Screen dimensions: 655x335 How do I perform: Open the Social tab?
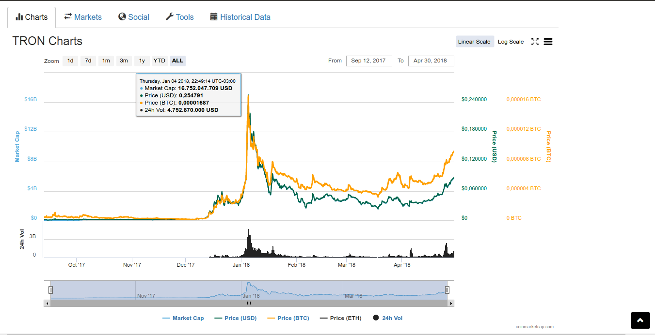134,17
